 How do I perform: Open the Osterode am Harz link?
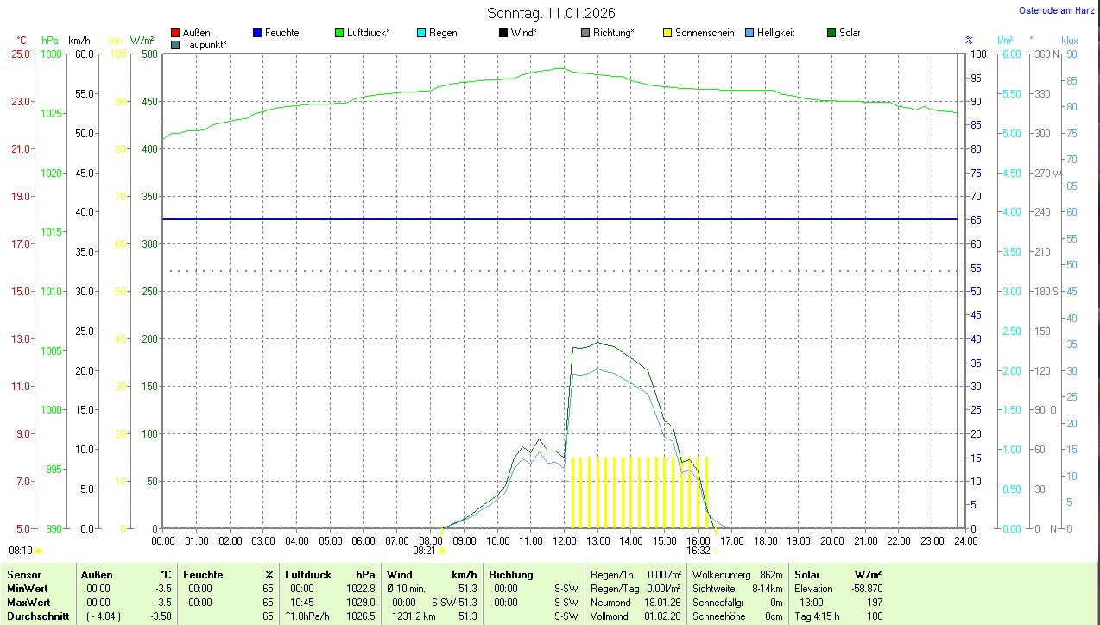(x=1057, y=10)
